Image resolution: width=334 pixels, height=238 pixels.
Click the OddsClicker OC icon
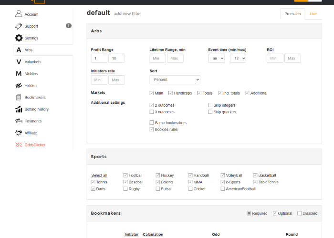(19, 145)
